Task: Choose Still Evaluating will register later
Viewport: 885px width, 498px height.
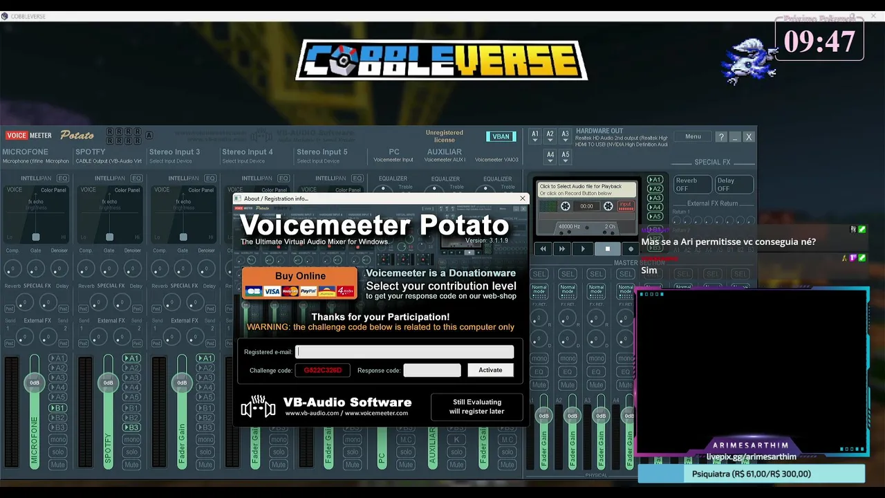Action: tap(477, 407)
